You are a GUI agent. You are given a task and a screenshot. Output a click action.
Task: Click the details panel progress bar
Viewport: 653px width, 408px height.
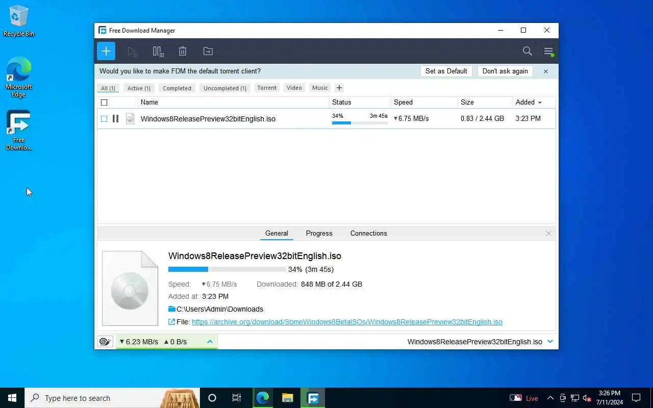tap(227, 269)
